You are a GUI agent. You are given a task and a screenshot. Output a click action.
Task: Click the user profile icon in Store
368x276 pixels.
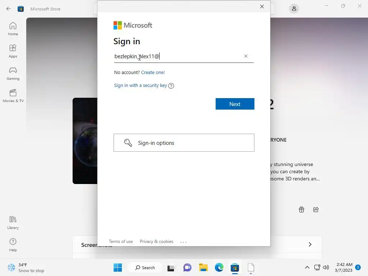(294, 9)
